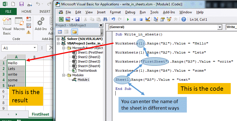Open the Add-Ins menu in VBA editor

coord(169,12)
